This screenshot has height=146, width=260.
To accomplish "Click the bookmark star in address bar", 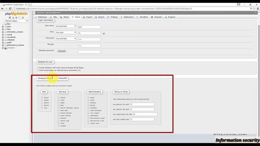I will pos(254,9).
